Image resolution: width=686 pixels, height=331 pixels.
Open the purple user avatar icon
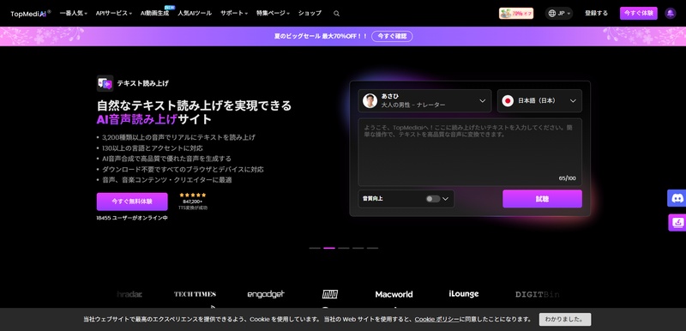tap(671, 13)
